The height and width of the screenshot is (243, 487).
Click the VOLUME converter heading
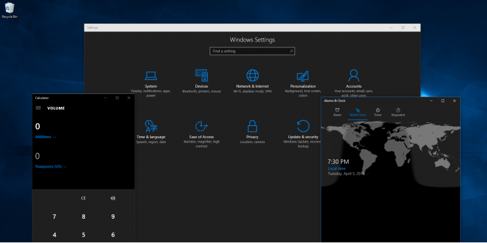[x=56, y=108]
